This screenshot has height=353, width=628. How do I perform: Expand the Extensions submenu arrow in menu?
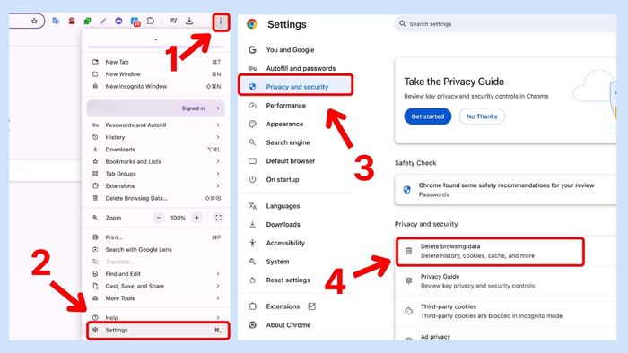tap(218, 185)
